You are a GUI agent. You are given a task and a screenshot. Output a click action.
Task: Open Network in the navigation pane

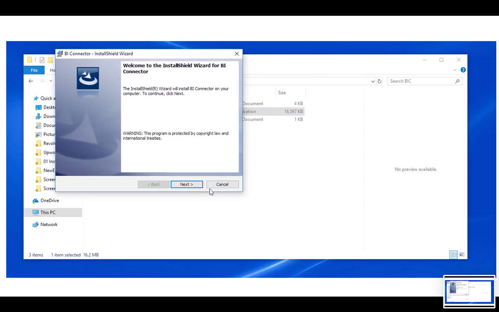pos(49,225)
